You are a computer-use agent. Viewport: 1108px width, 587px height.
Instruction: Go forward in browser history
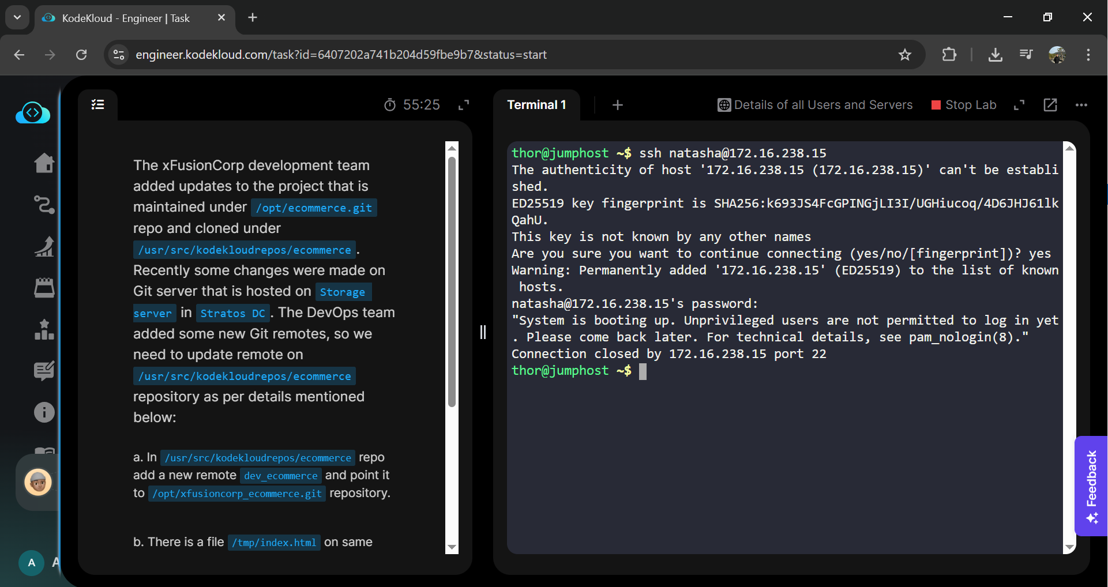pos(50,55)
